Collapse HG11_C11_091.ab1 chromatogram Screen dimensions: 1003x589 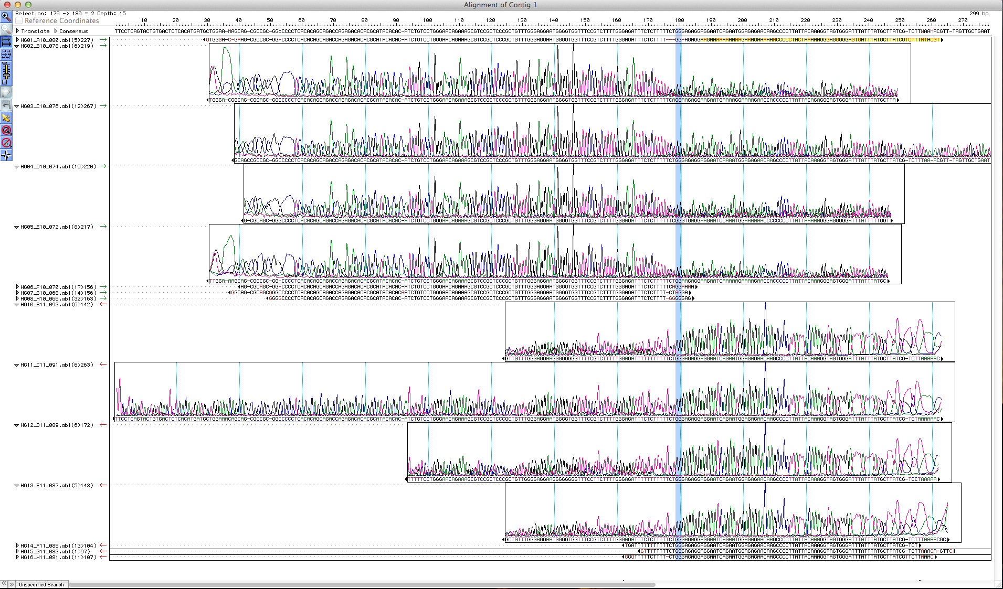(x=17, y=365)
